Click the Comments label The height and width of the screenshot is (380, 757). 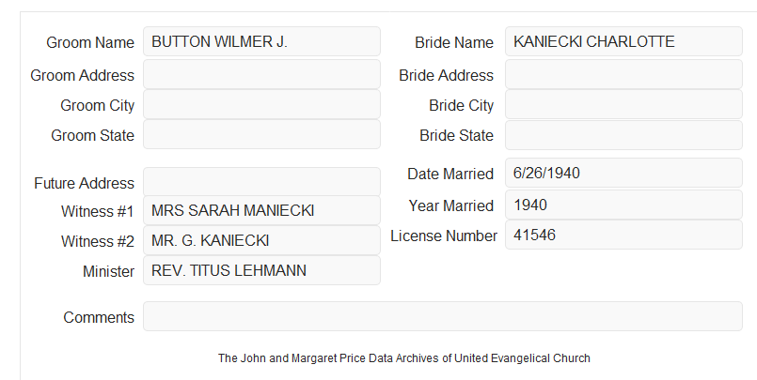pyautogui.click(x=99, y=317)
